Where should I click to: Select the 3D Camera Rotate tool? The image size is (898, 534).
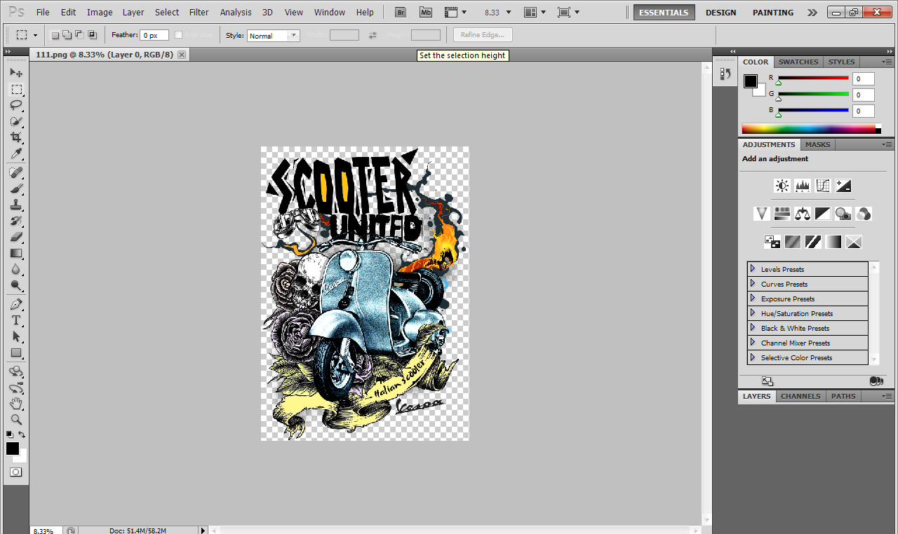click(16, 388)
